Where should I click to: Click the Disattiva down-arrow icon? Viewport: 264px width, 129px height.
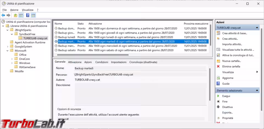click(218, 107)
